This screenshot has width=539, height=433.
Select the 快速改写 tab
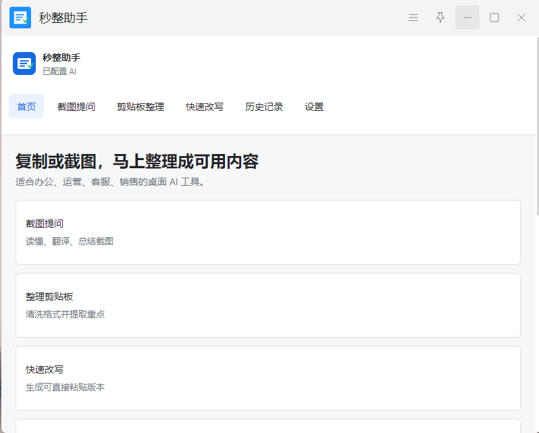pyautogui.click(x=205, y=107)
